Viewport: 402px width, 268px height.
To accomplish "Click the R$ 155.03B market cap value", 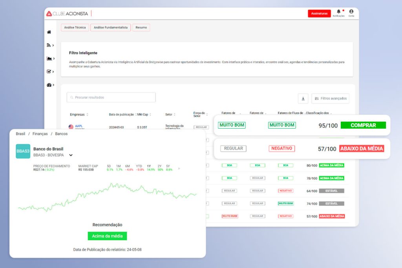I will coord(86,170).
